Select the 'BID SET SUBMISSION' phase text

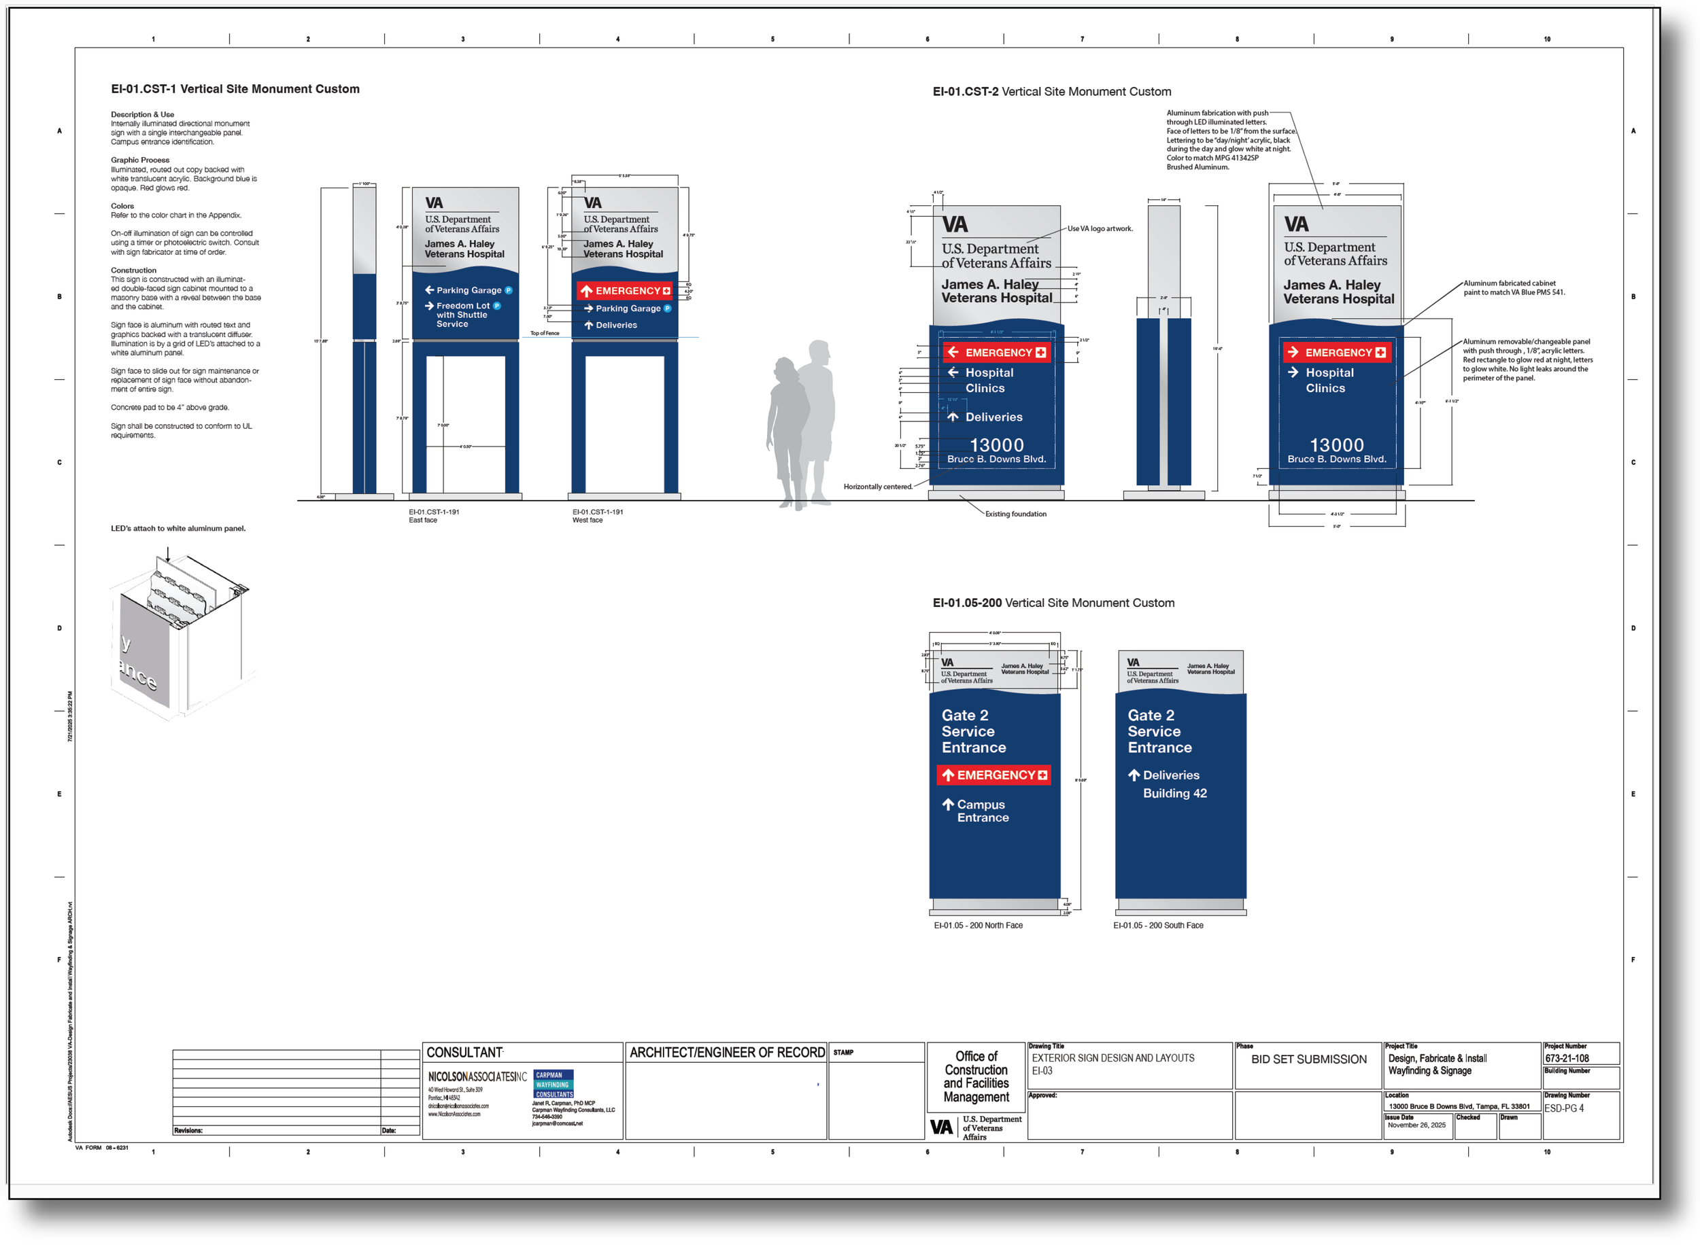[1310, 1059]
